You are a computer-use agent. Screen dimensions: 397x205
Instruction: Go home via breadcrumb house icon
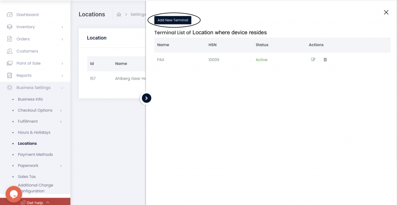[x=119, y=14]
